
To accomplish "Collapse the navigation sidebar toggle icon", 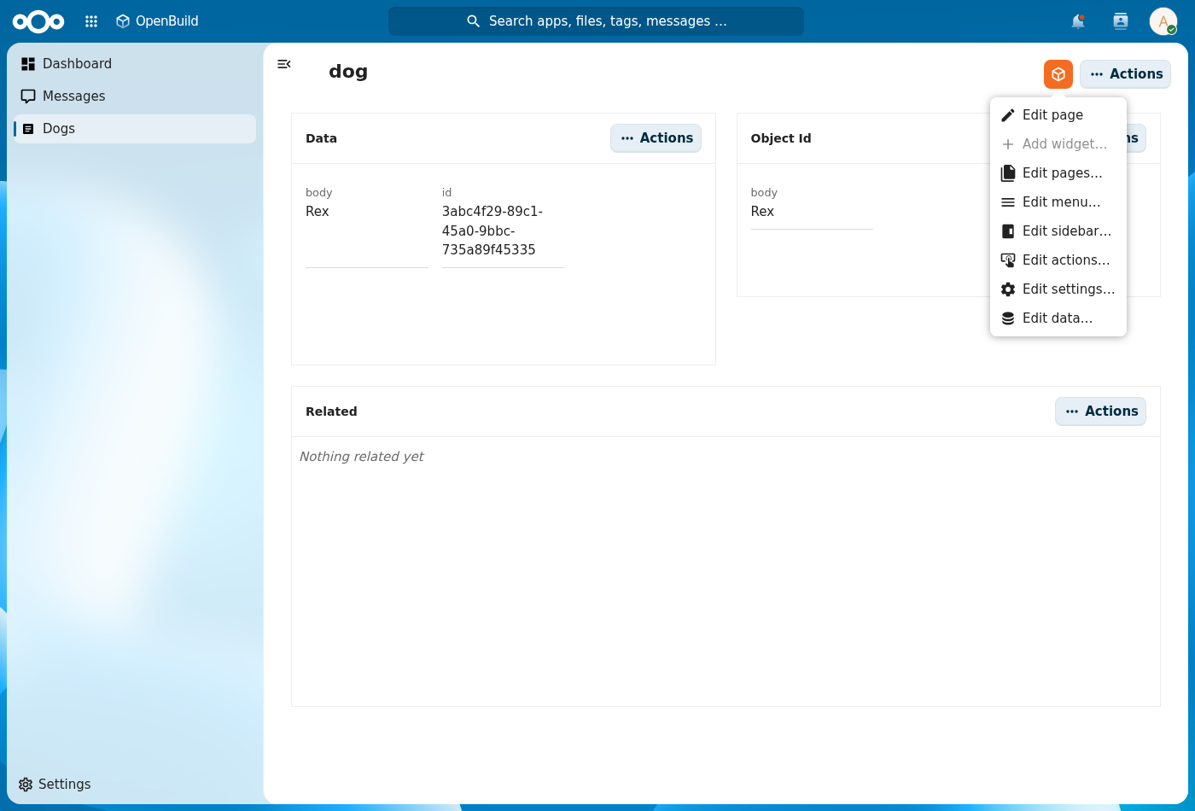I will click(x=284, y=64).
